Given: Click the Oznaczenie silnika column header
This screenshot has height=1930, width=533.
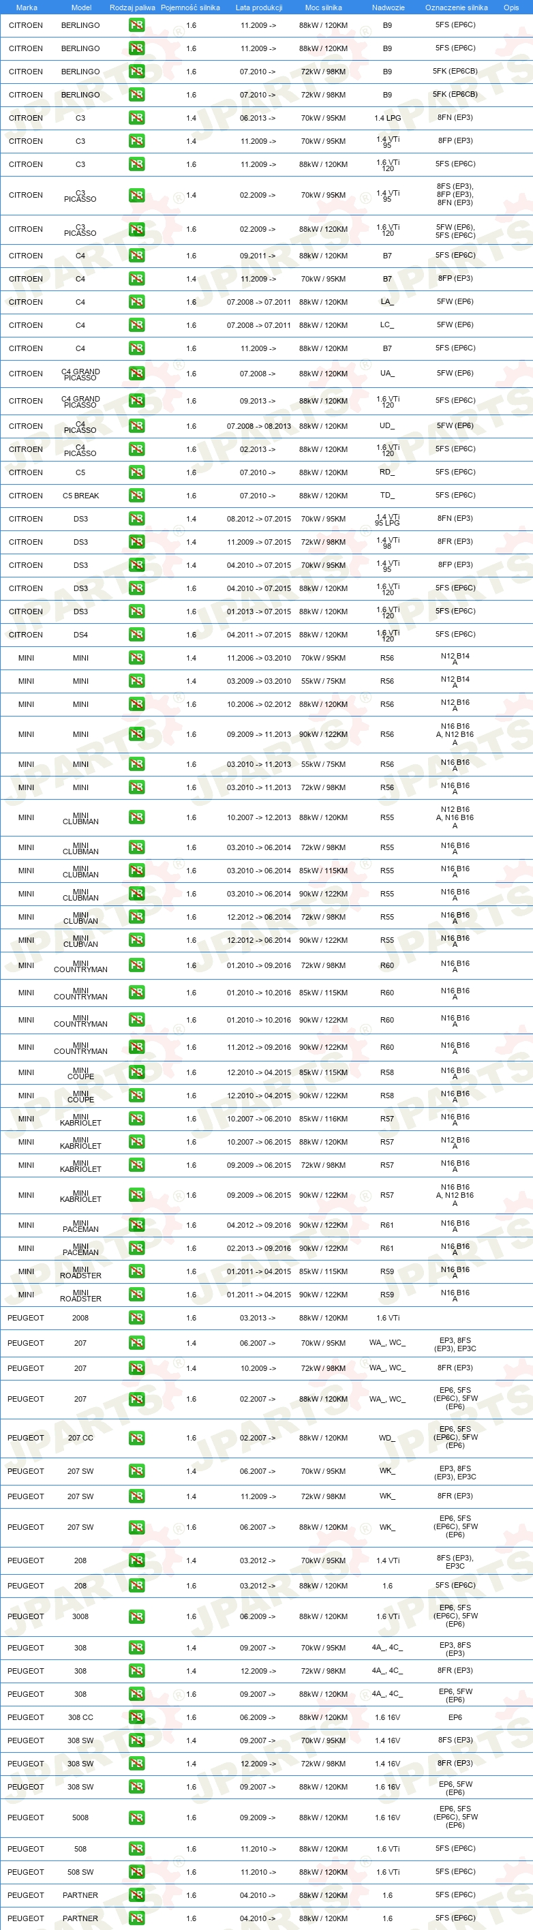Looking at the screenshot, I should (x=456, y=7).
